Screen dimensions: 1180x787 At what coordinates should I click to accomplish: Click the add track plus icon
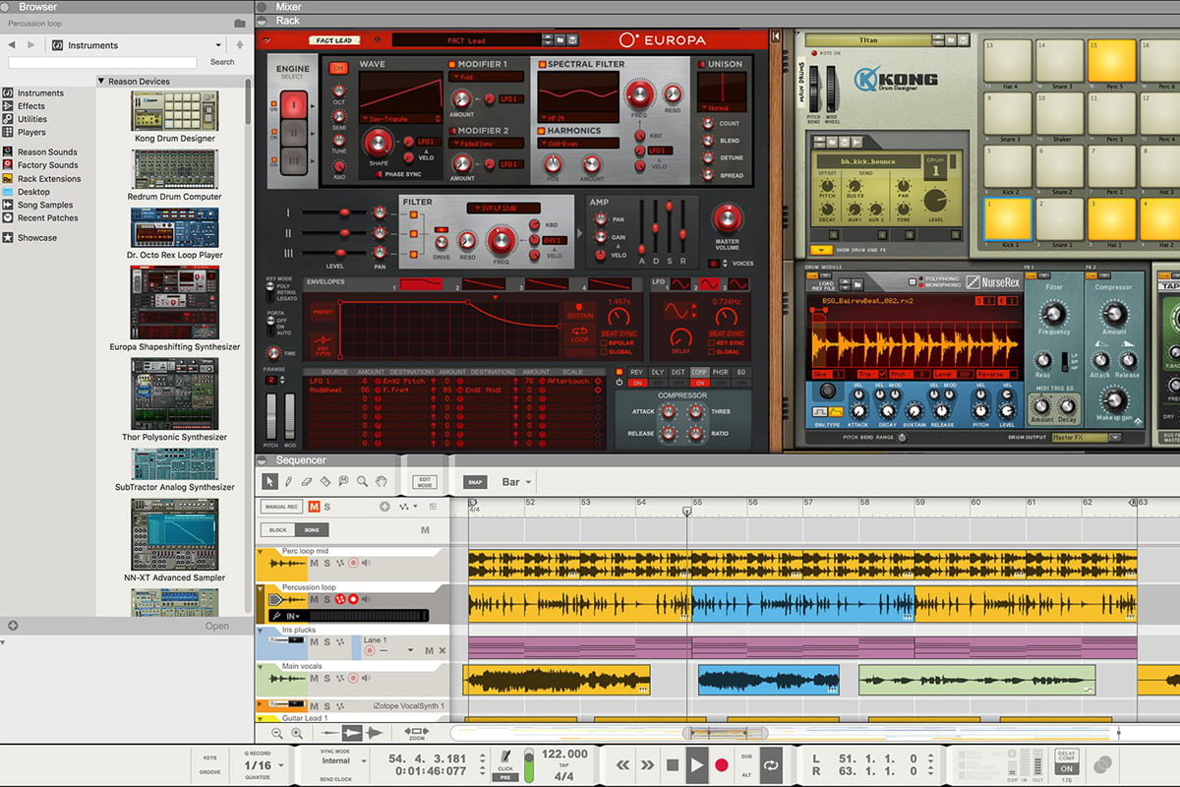tap(384, 507)
